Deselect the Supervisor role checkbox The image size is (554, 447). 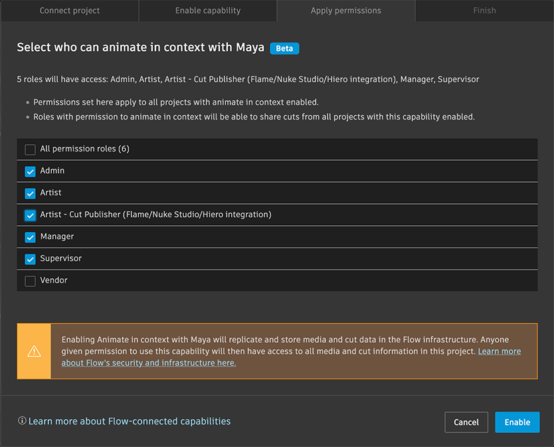[x=30, y=259]
